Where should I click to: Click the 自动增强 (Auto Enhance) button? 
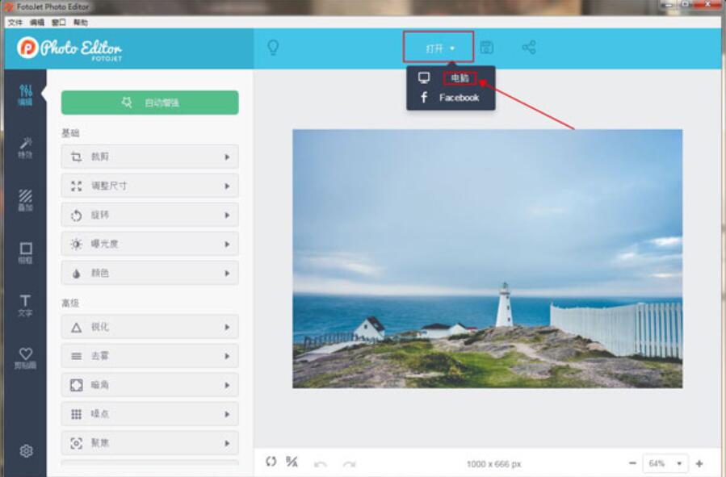(149, 103)
